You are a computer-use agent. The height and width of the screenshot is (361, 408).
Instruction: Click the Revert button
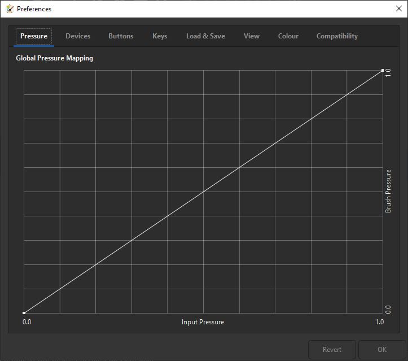[x=332, y=350]
